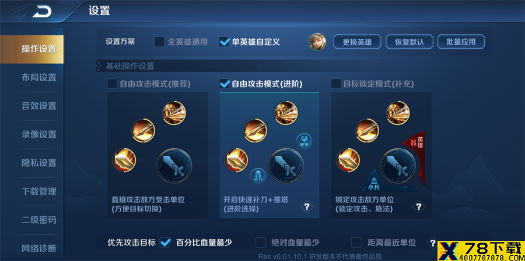Enable 绝对血量最少 priority option
Screen dimensions: 525x261
pyautogui.click(x=261, y=242)
